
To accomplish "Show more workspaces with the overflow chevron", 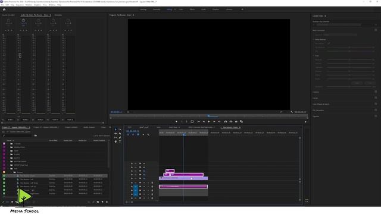I will (x=242, y=10).
